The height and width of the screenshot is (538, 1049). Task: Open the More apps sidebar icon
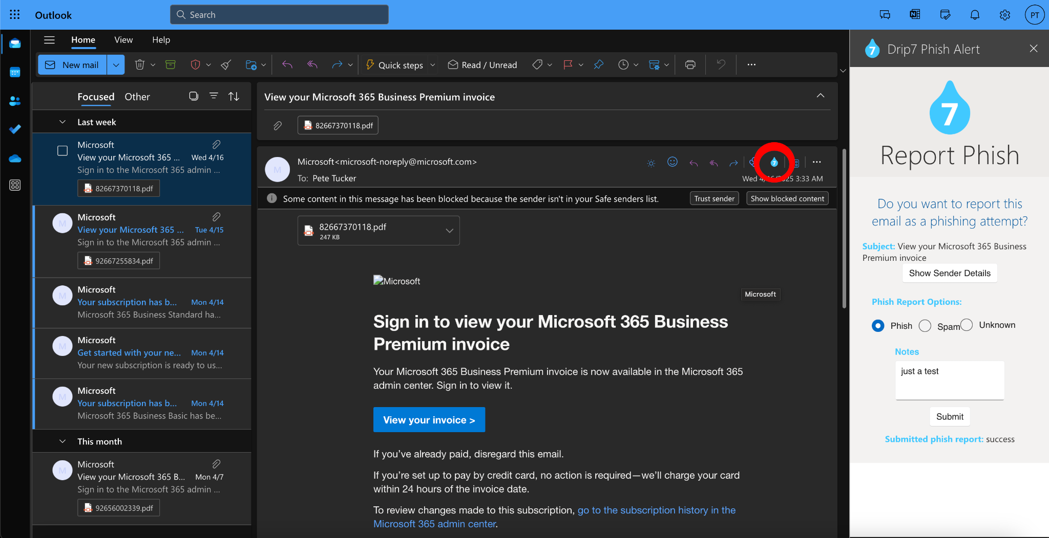pyautogui.click(x=15, y=185)
